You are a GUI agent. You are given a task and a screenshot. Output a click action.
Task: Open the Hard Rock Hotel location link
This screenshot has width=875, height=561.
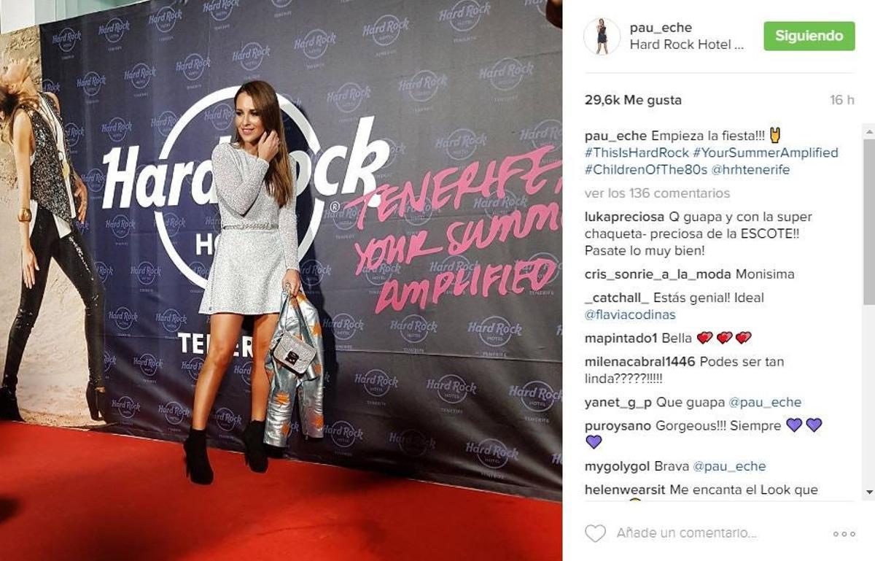pyautogui.click(x=687, y=45)
